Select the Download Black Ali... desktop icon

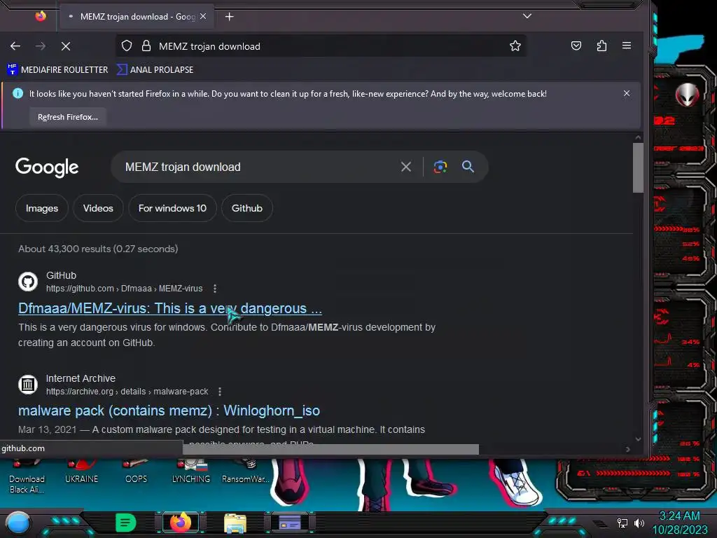[27, 478]
